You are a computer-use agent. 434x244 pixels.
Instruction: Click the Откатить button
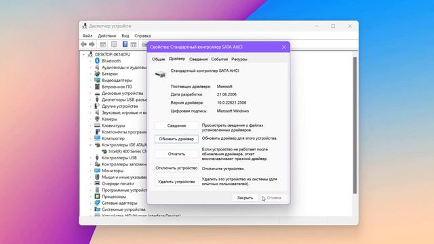176,154
